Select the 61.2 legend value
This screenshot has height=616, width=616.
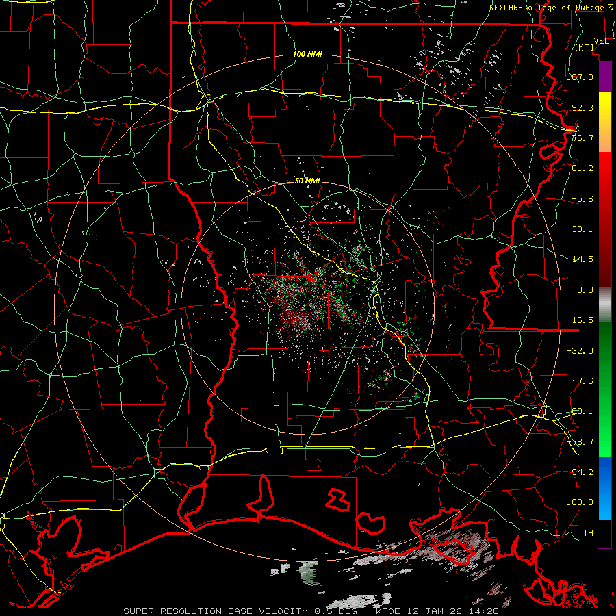pos(582,168)
